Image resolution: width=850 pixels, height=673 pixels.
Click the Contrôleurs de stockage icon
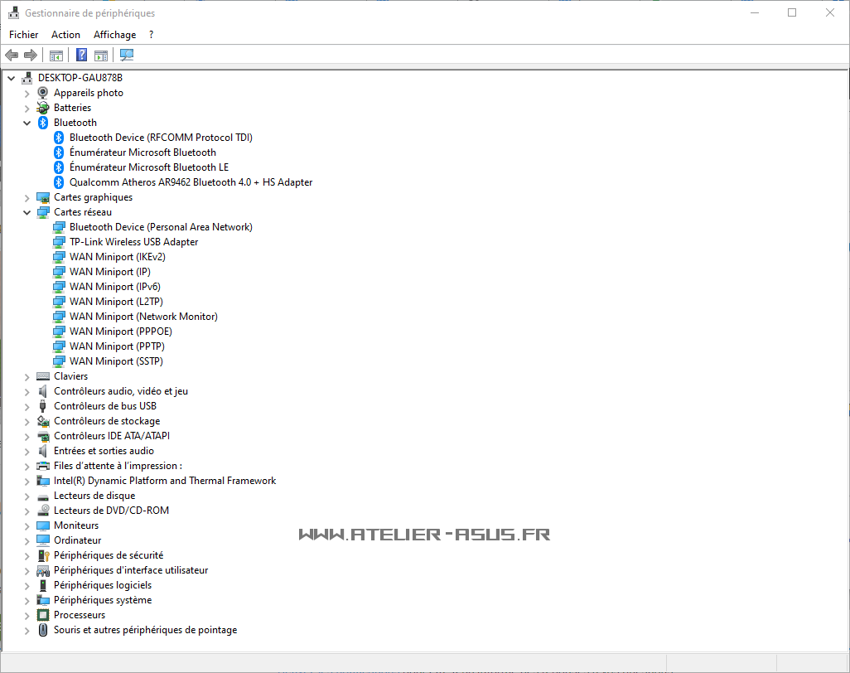click(43, 421)
